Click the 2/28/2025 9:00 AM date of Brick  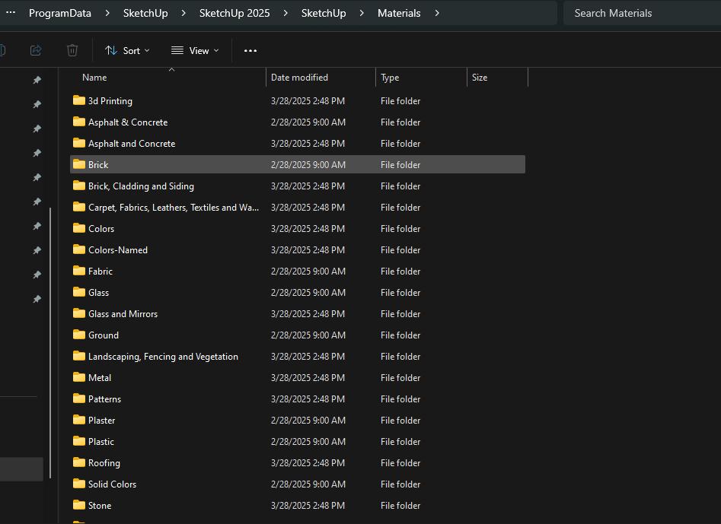(308, 164)
